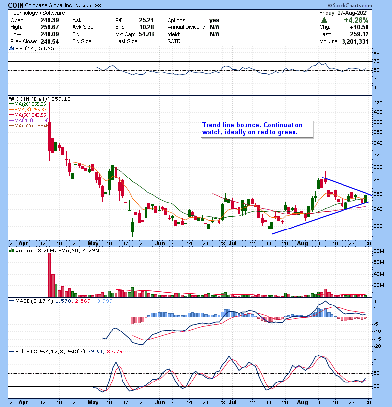392x407 pixels.
Task: Click the 90 RSI axis label
Action: click(x=377, y=52)
